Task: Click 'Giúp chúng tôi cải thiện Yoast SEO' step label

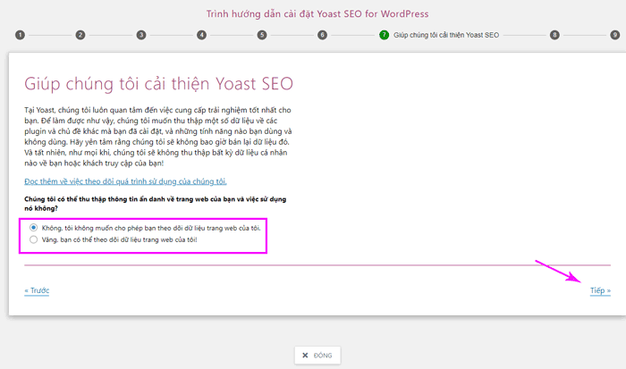Action: (446, 35)
